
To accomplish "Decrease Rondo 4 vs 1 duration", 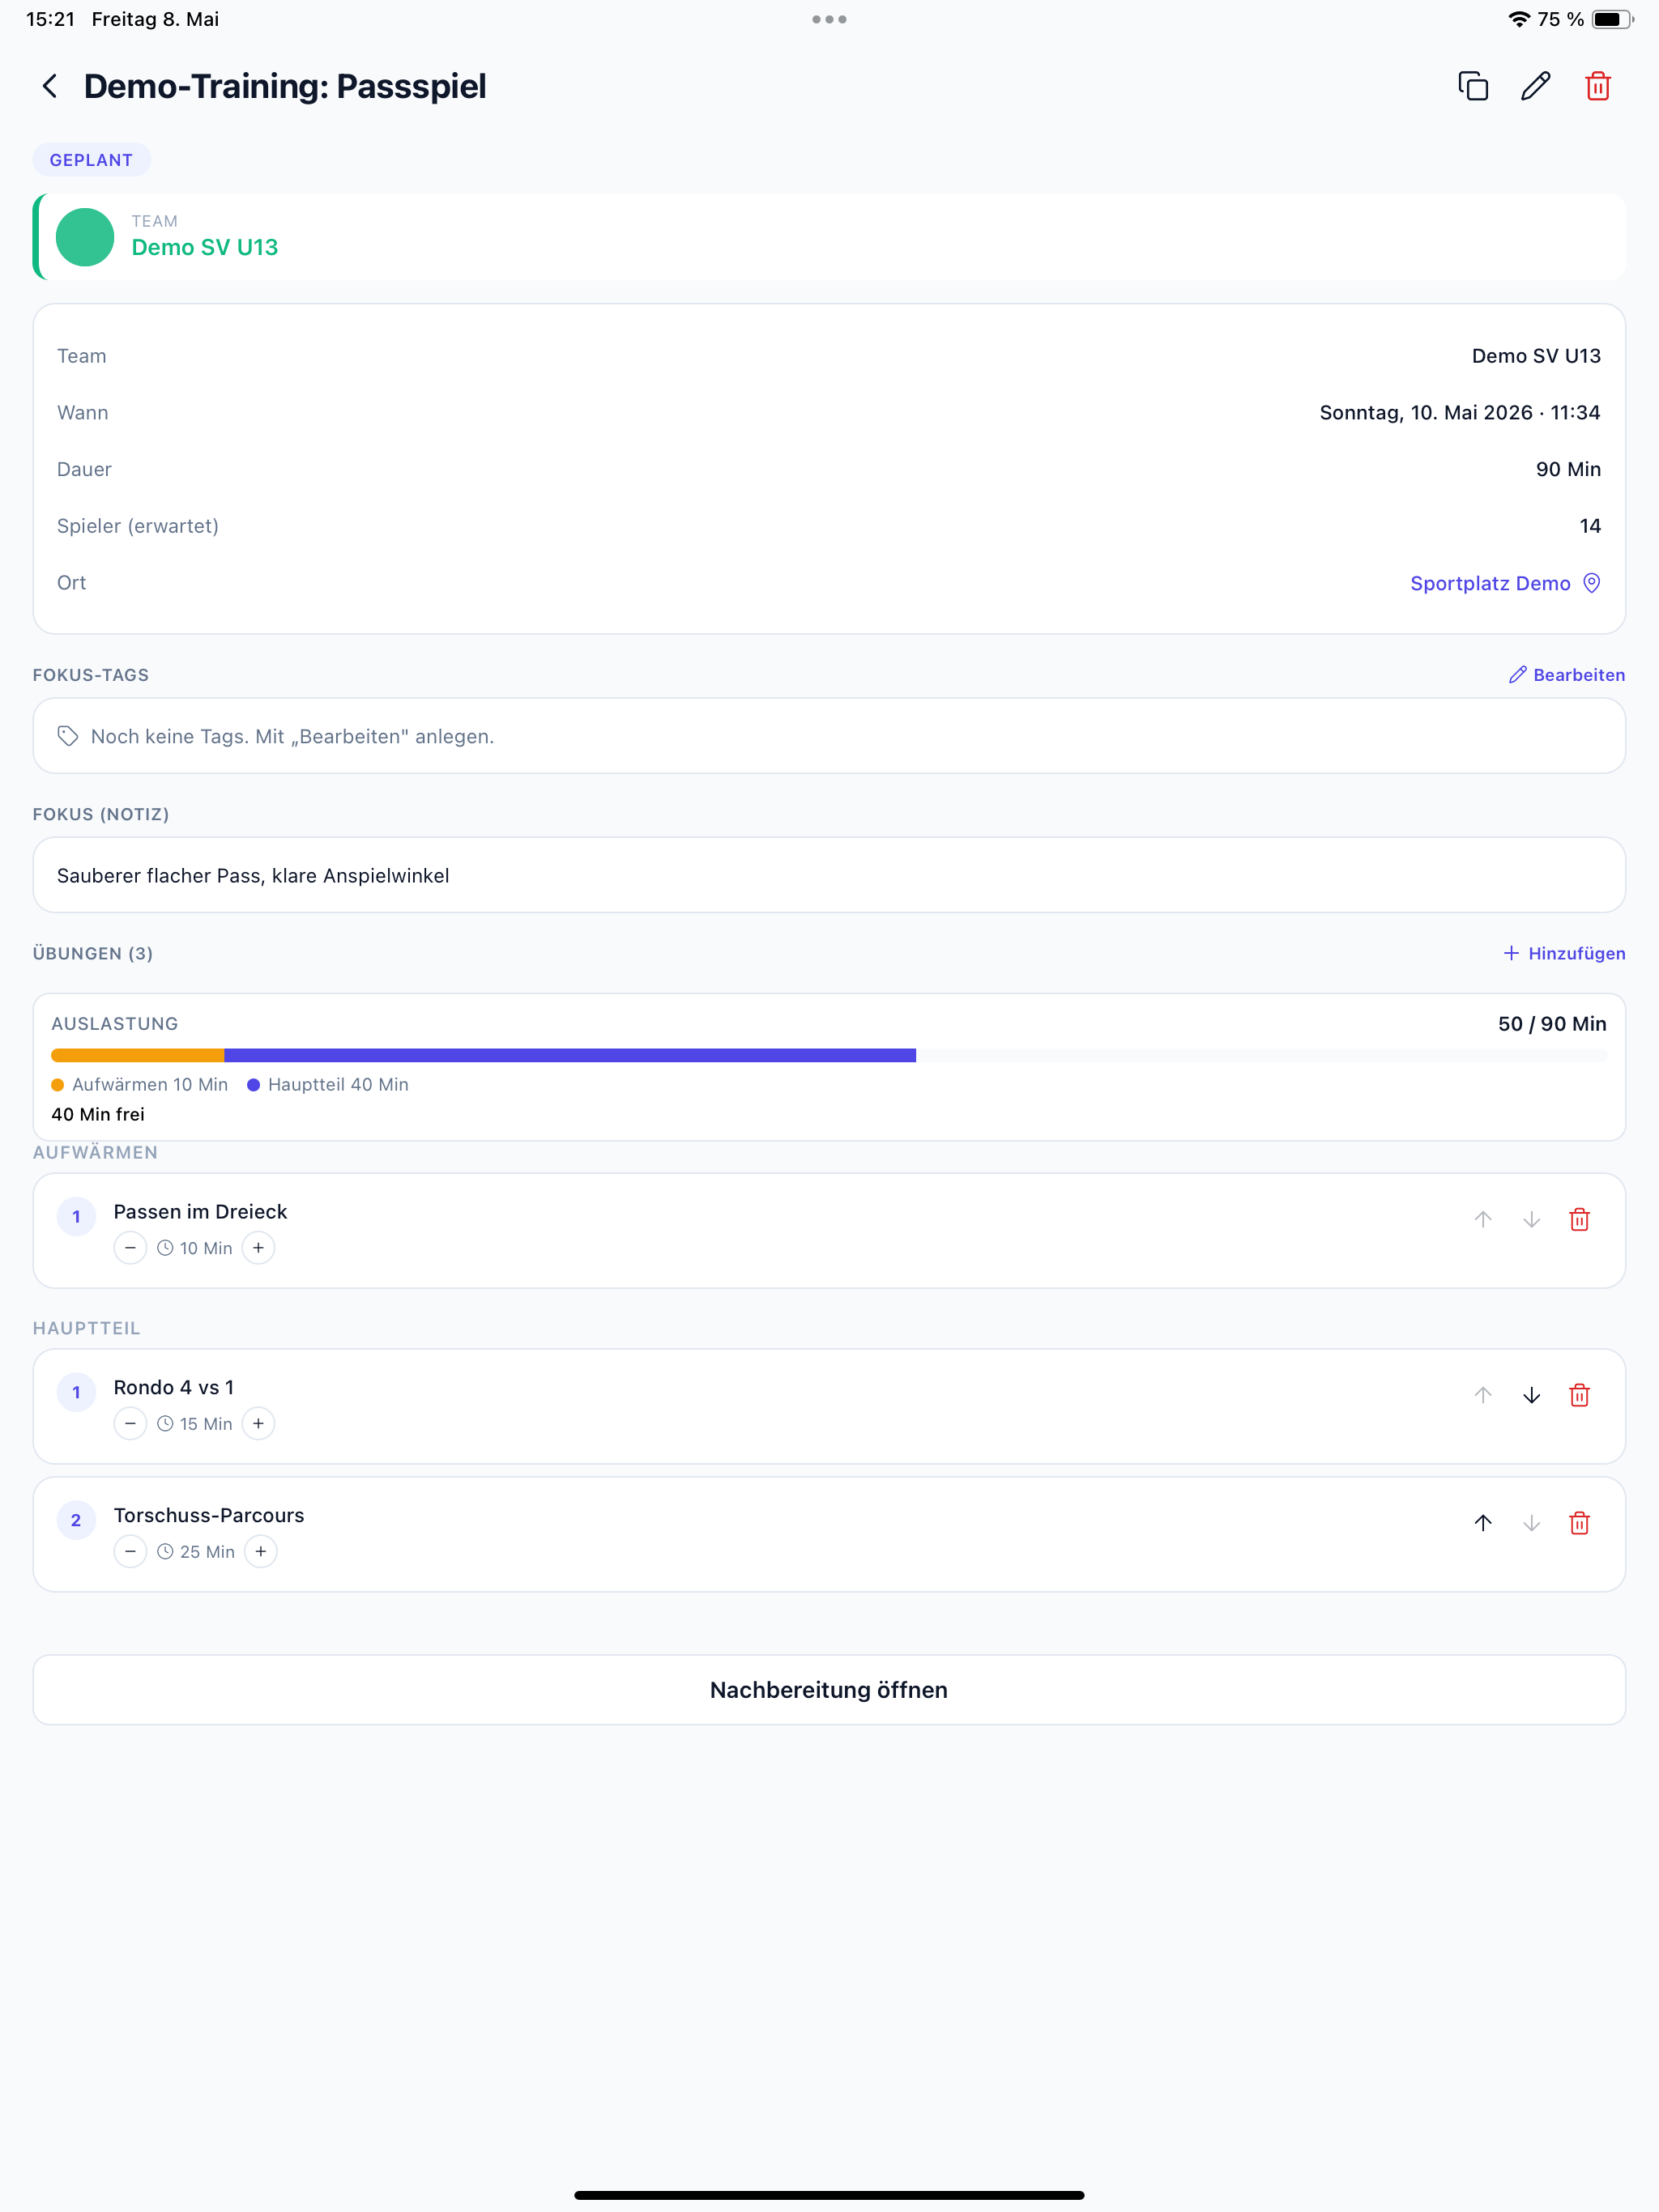I will [130, 1424].
